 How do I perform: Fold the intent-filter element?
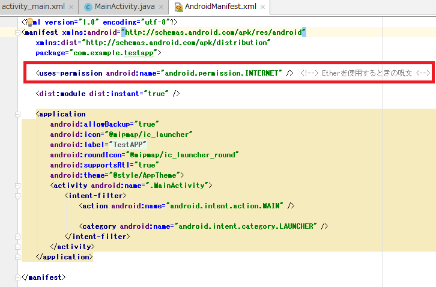click(18, 196)
